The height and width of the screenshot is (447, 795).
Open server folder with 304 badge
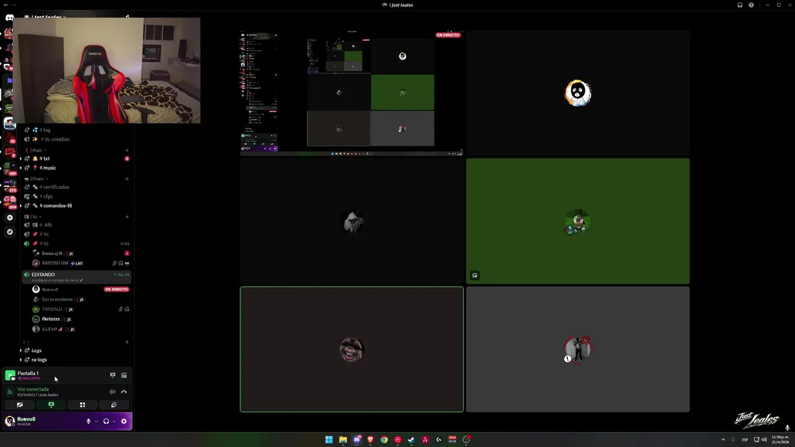pyautogui.click(x=9, y=202)
